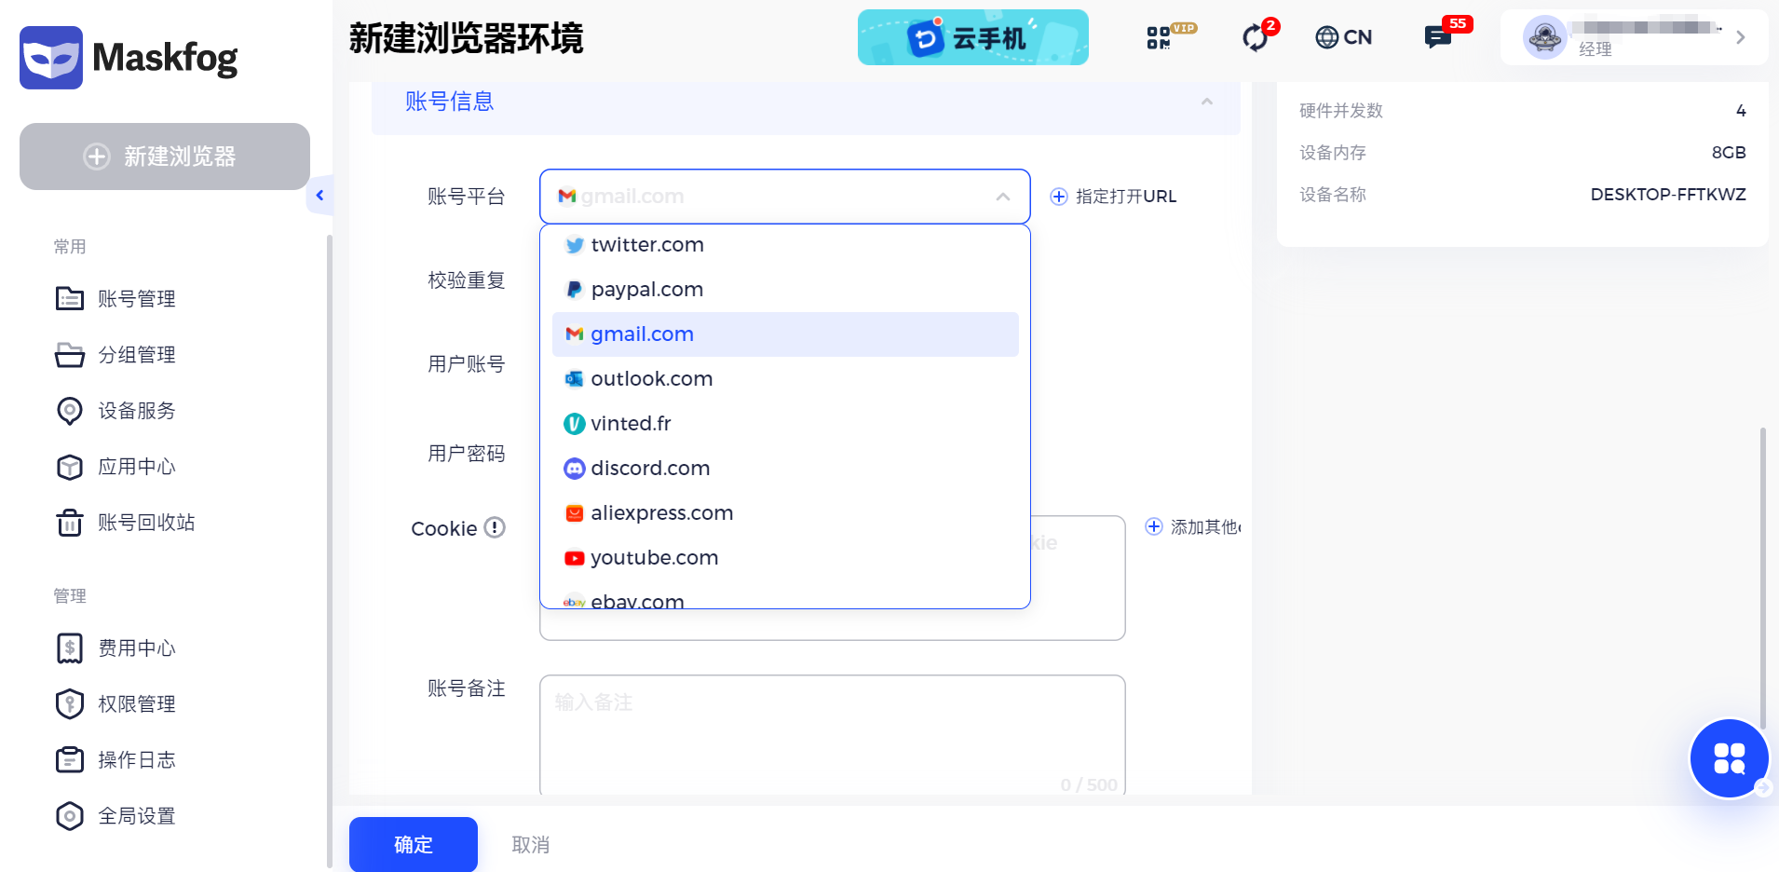
Task: Select vinted.fr from the list
Action: 785,424
